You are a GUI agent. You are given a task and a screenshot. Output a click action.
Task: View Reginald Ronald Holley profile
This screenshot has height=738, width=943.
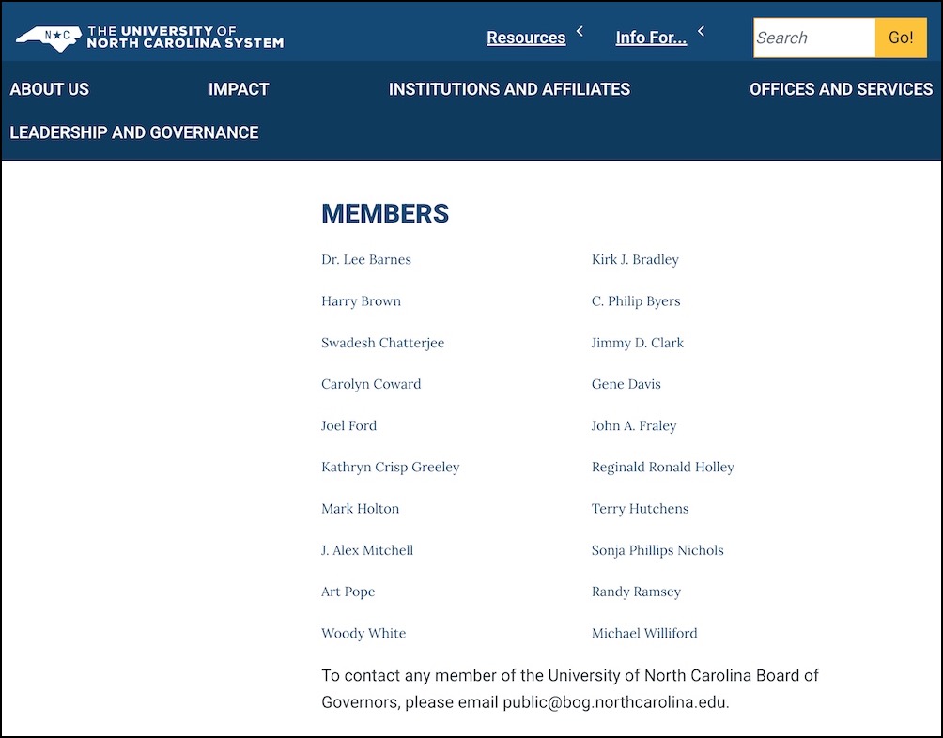tap(663, 468)
